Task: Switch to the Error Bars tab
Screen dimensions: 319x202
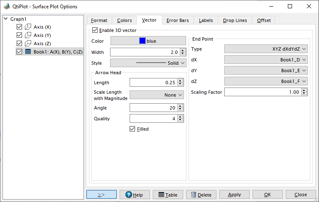Action: point(178,20)
